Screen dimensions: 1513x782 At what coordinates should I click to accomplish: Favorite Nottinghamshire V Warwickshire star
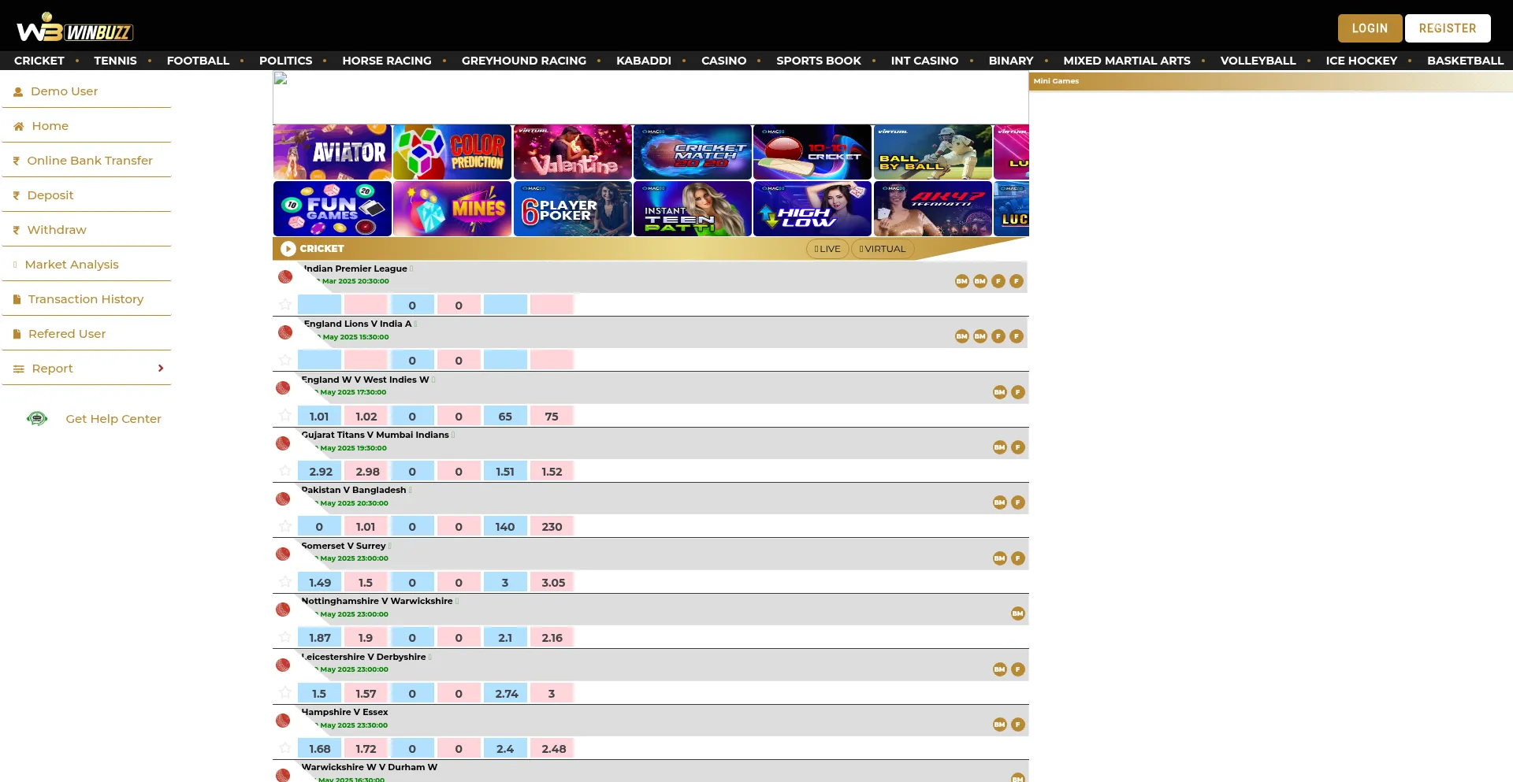point(285,637)
